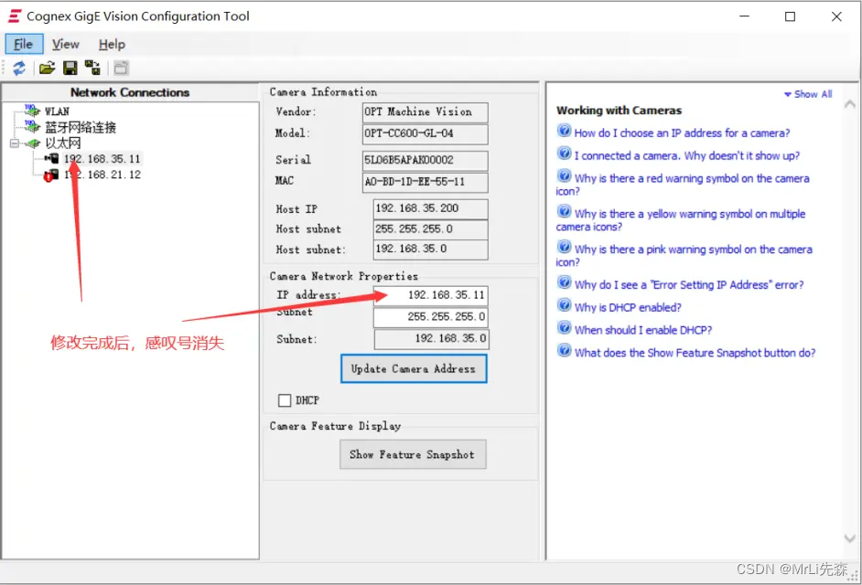
Task: Click the camera IP address input field
Action: pyautogui.click(x=430, y=295)
